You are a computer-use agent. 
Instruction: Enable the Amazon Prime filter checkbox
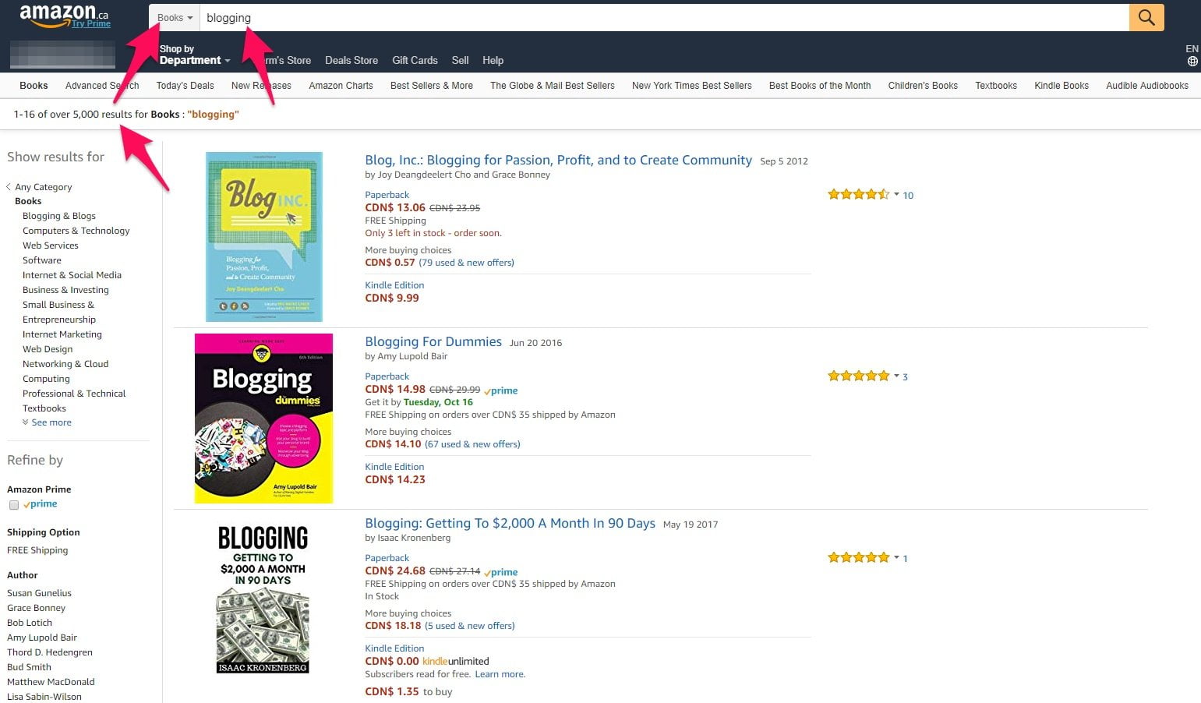coord(14,505)
